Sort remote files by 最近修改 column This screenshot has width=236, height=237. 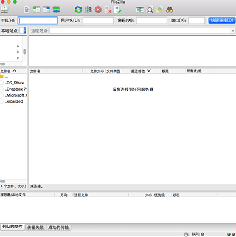point(145,71)
